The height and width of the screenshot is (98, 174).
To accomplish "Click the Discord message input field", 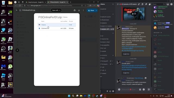I will point(129,90).
